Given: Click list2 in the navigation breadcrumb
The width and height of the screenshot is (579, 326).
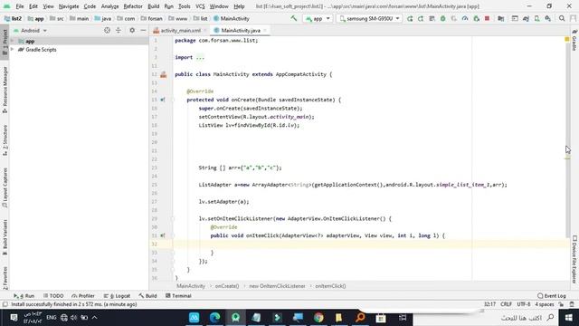Looking at the screenshot, I should tap(14, 18).
